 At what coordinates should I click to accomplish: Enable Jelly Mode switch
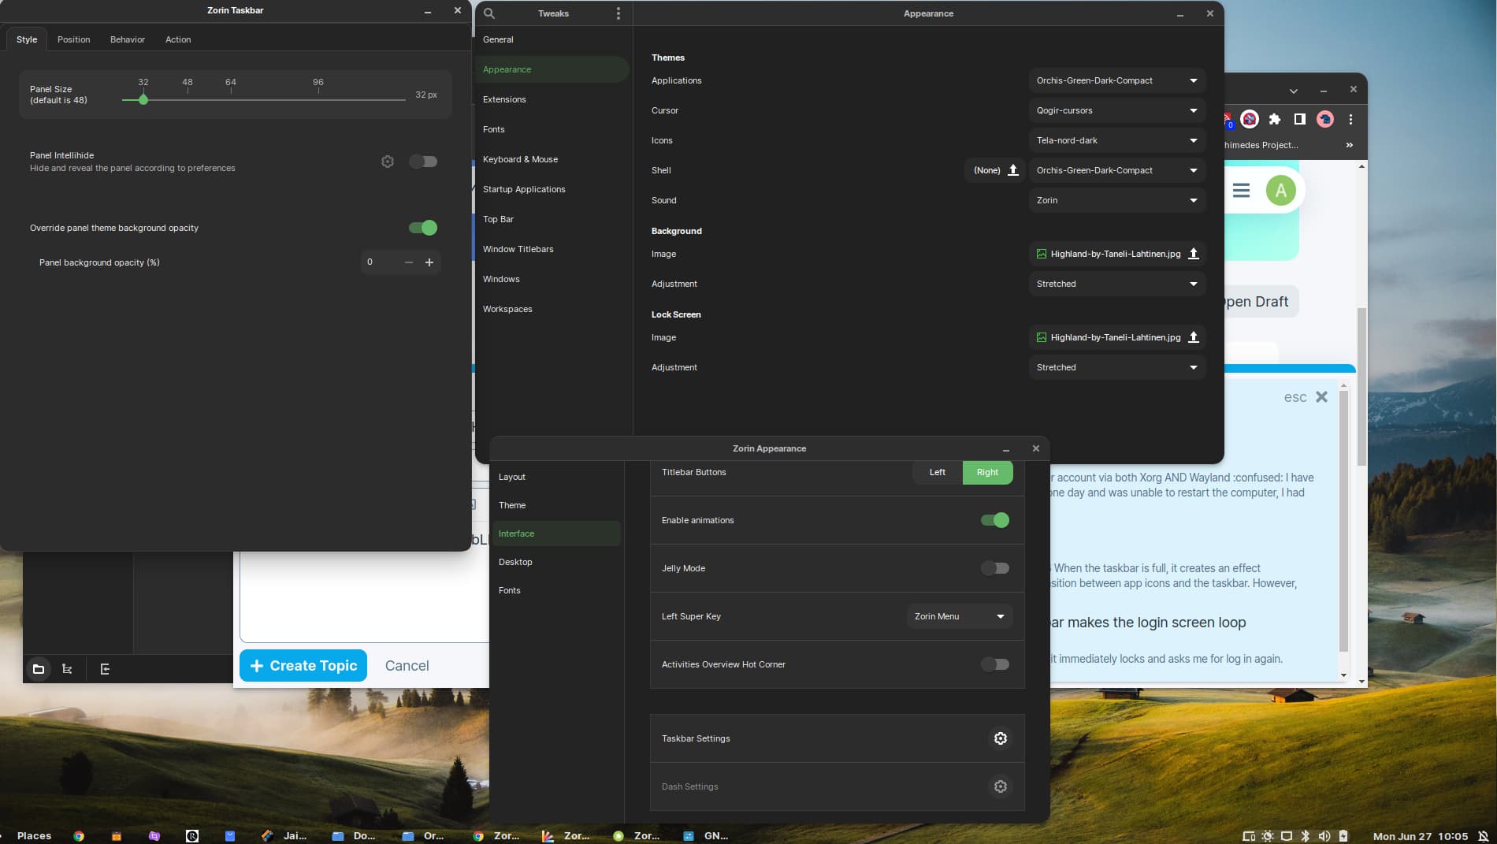pyautogui.click(x=995, y=568)
